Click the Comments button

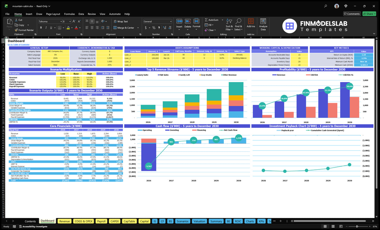click(352, 14)
